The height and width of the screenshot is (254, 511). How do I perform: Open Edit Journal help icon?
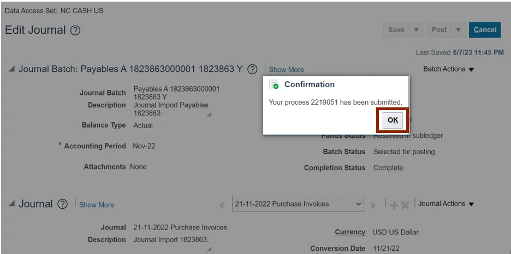click(x=75, y=31)
